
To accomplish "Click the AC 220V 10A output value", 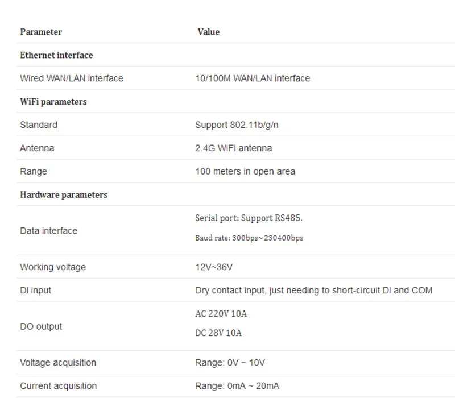I will (x=221, y=314).
